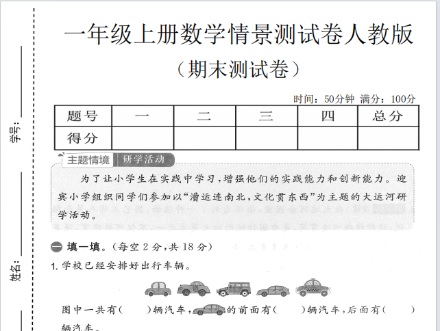Select the taxi at the end of the row

coord(312,288)
